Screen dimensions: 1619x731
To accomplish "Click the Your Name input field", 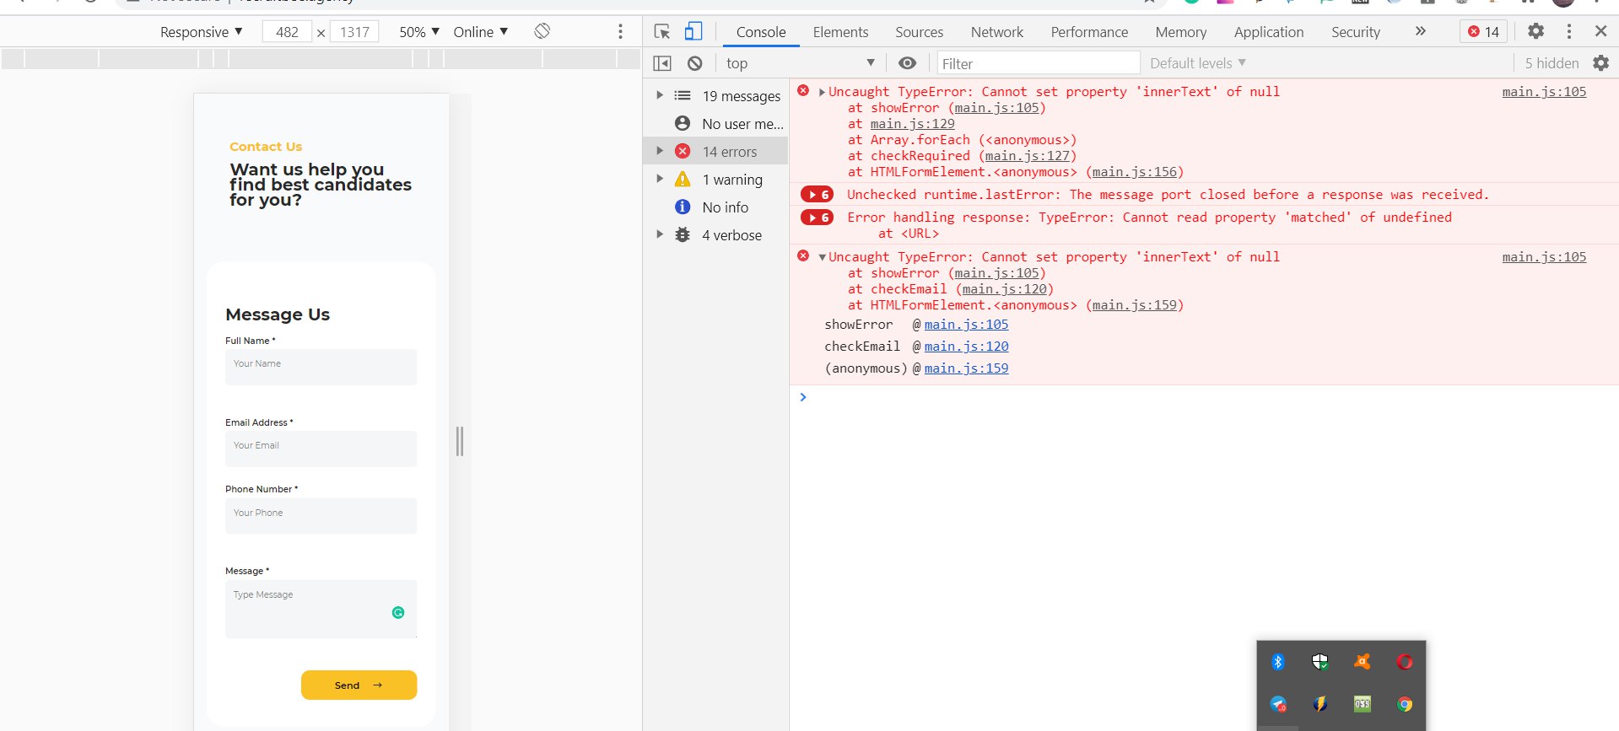I will (321, 367).
